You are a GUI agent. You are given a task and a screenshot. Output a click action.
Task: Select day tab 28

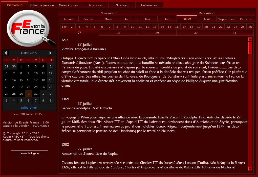click(x=118, y=33)
